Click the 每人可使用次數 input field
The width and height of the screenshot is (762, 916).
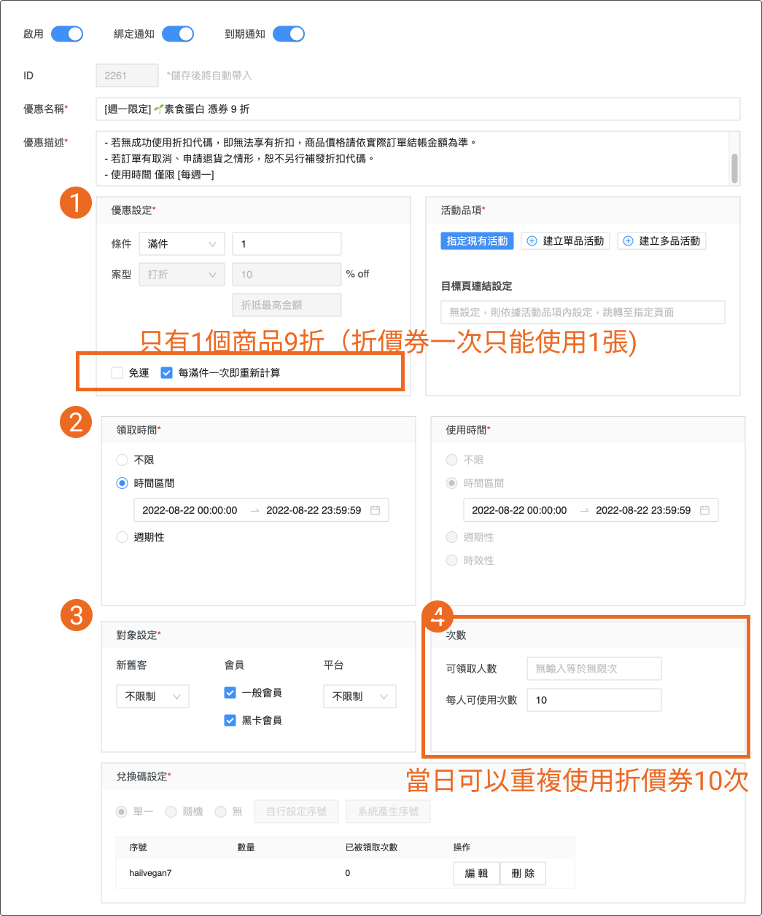coord(594,700)
